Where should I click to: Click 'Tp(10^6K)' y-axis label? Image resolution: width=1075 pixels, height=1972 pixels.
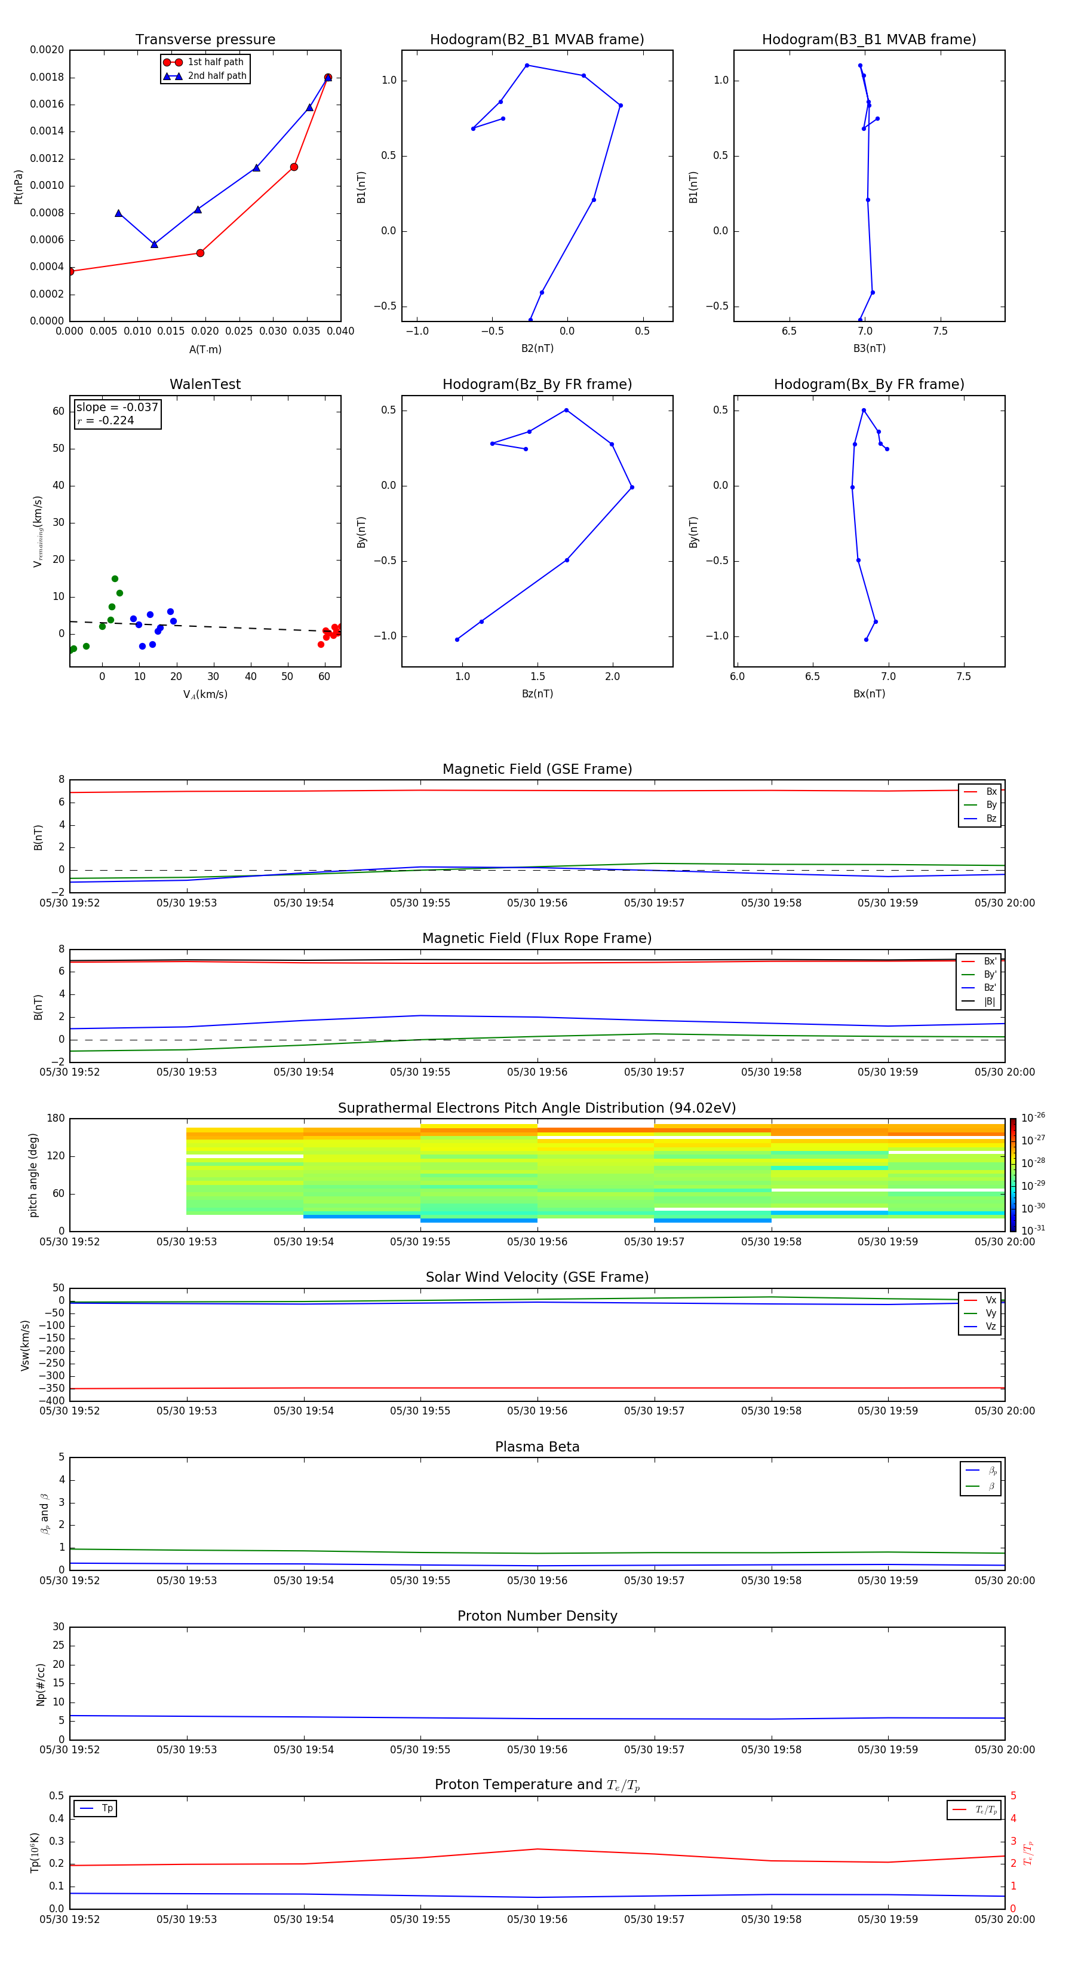pyautogui.click(x=35, y=1852)
